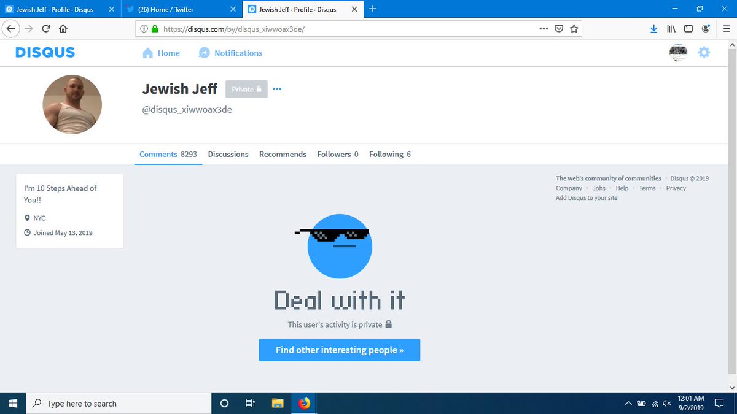
Task: Click the Firefox taskbar icon
Action: pyautogui.click(x=305, y=403)
